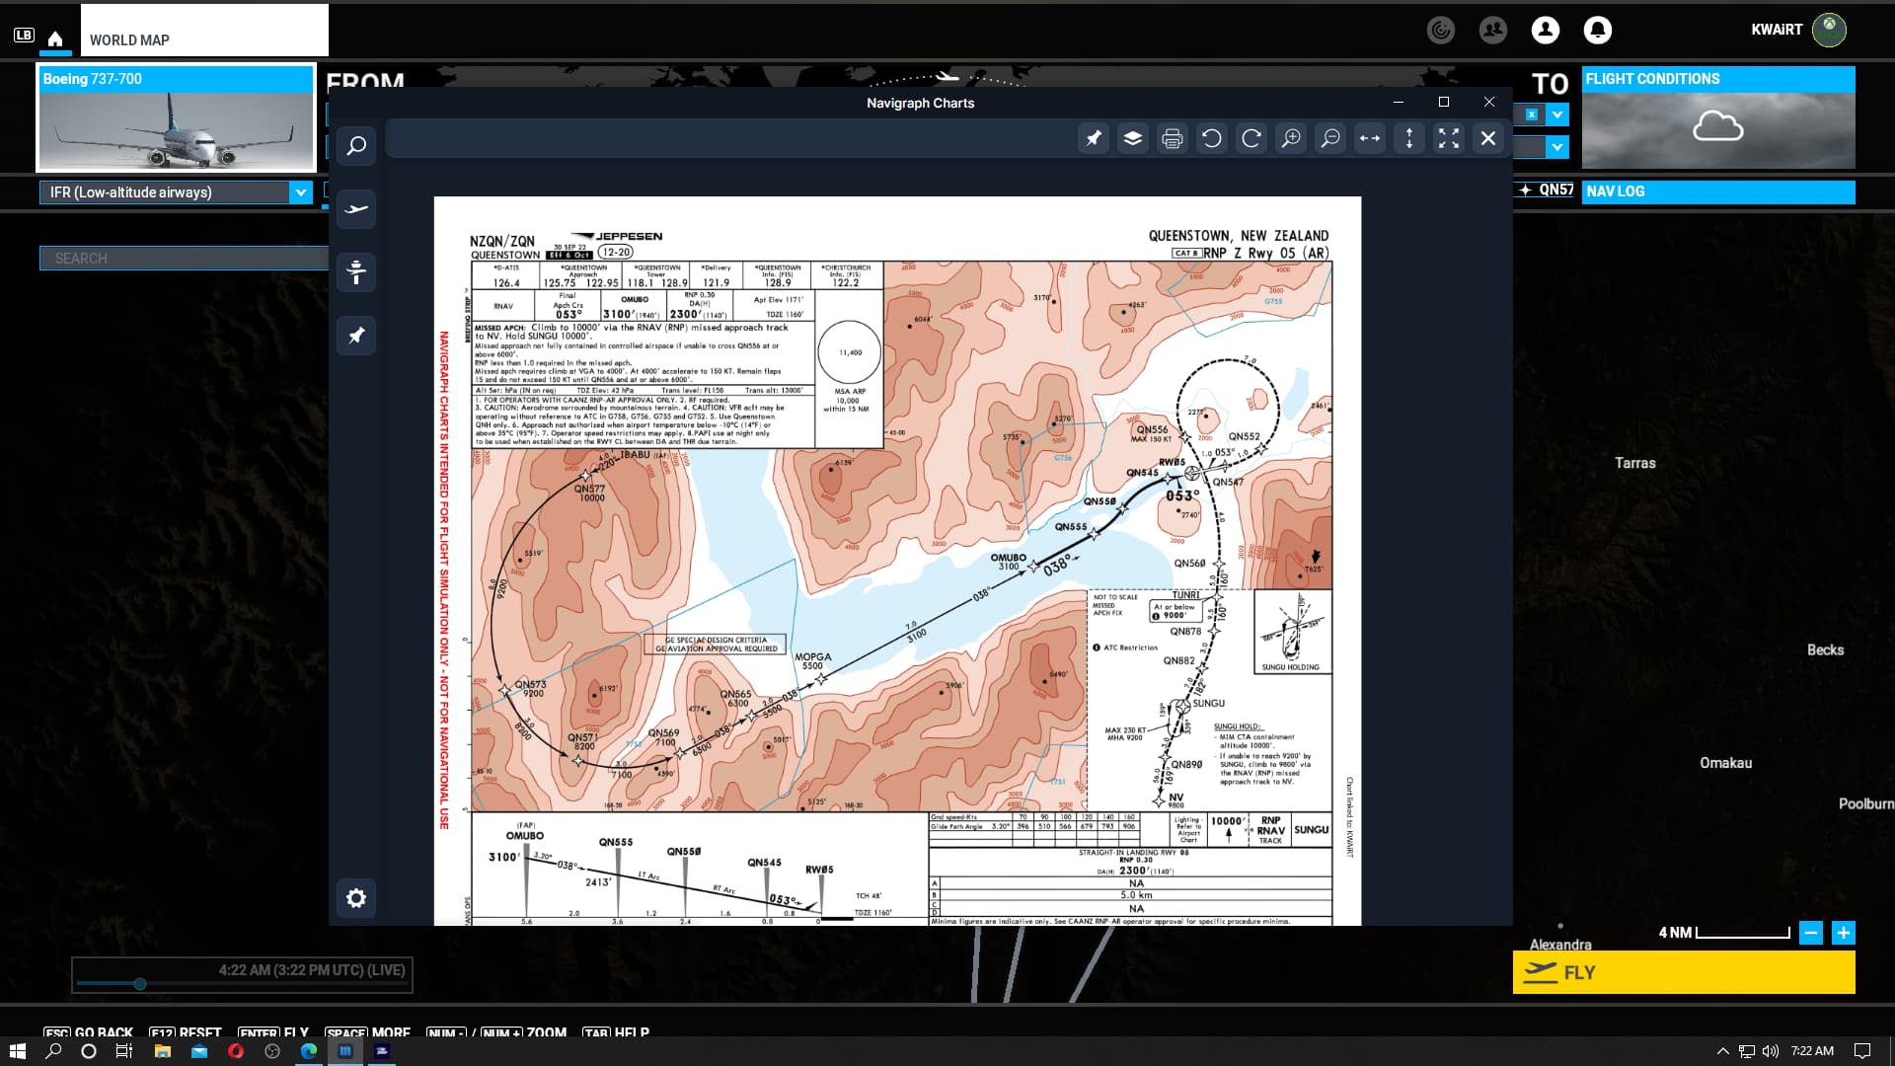Click the Alexandra town label on map
The height and width of the screenshot is (1066, 1895).
click(1560, 945)
